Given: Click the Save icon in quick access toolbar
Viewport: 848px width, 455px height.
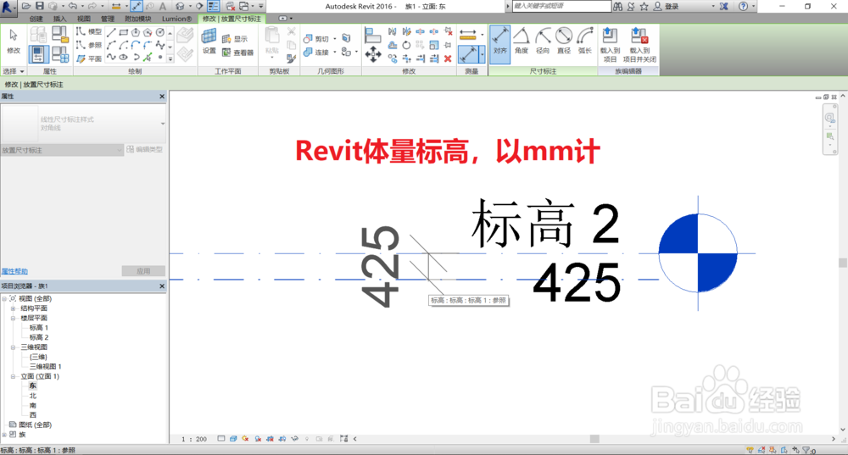Looking at the screenshot, I should (x=40, y=6).
